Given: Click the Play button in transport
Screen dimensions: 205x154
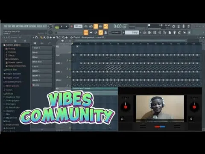Looking at the screenshot, I should (61, 27).
